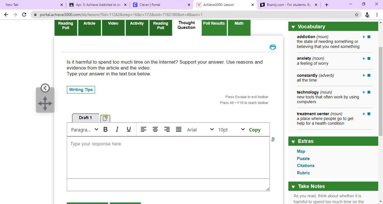Collapse the floating panel with back arrow
This screenshot has width=383, height=204.
45,88
